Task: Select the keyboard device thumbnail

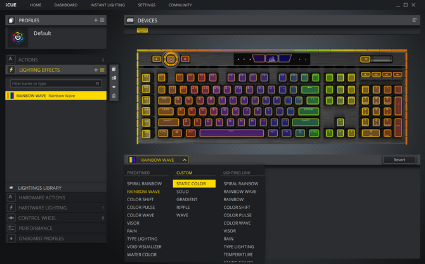Action: tap(142, 30)
